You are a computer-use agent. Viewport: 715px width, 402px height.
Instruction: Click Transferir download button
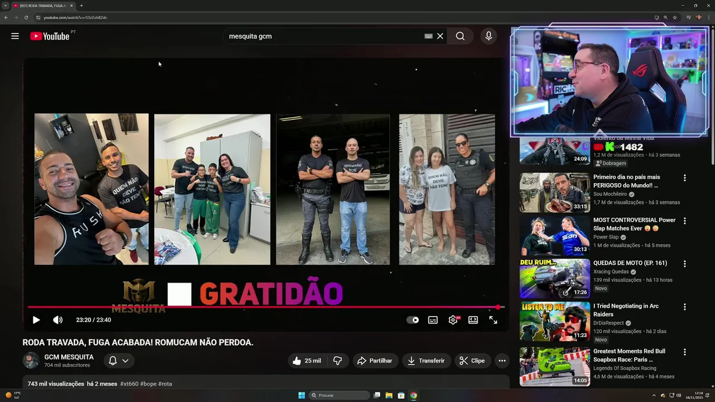(x=426, y=361)
